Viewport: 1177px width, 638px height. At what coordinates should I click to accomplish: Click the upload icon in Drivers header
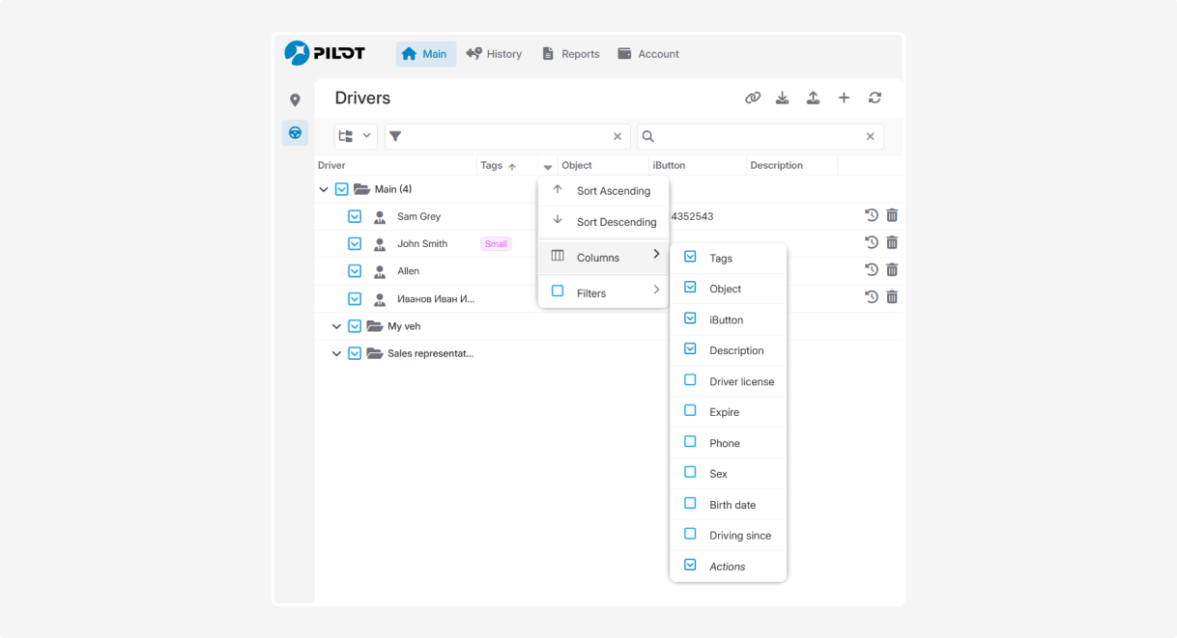[814, 97]
